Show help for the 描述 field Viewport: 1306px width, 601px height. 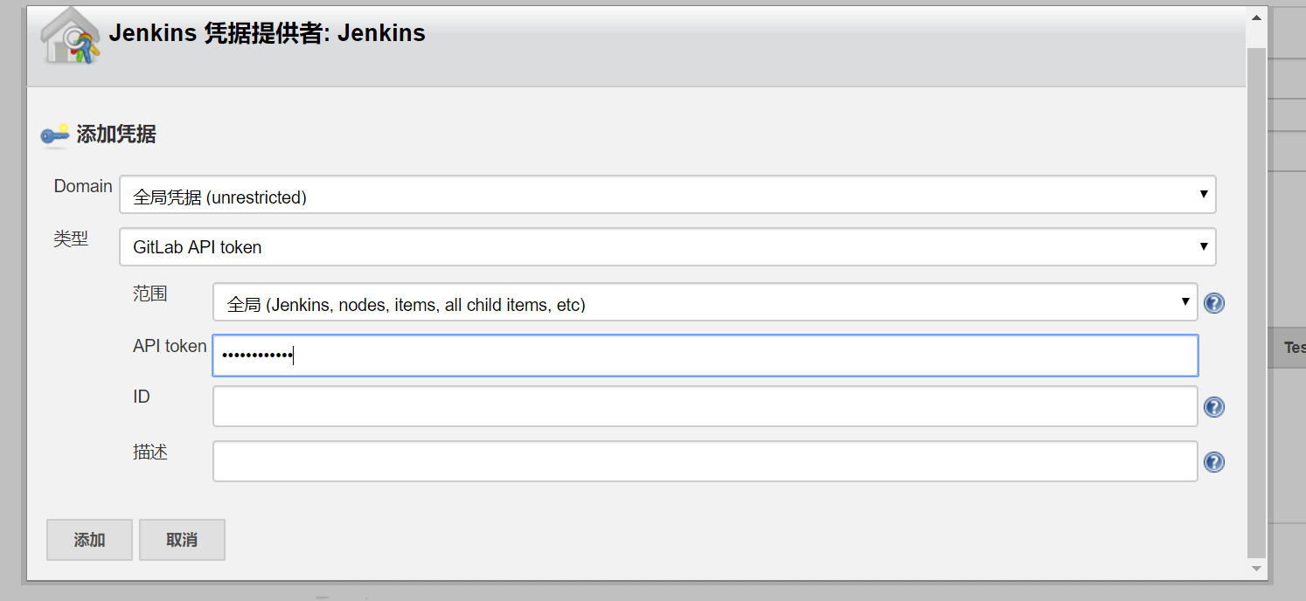click(1213, 462)
